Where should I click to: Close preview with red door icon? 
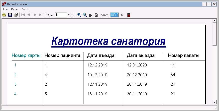(129, 15)
